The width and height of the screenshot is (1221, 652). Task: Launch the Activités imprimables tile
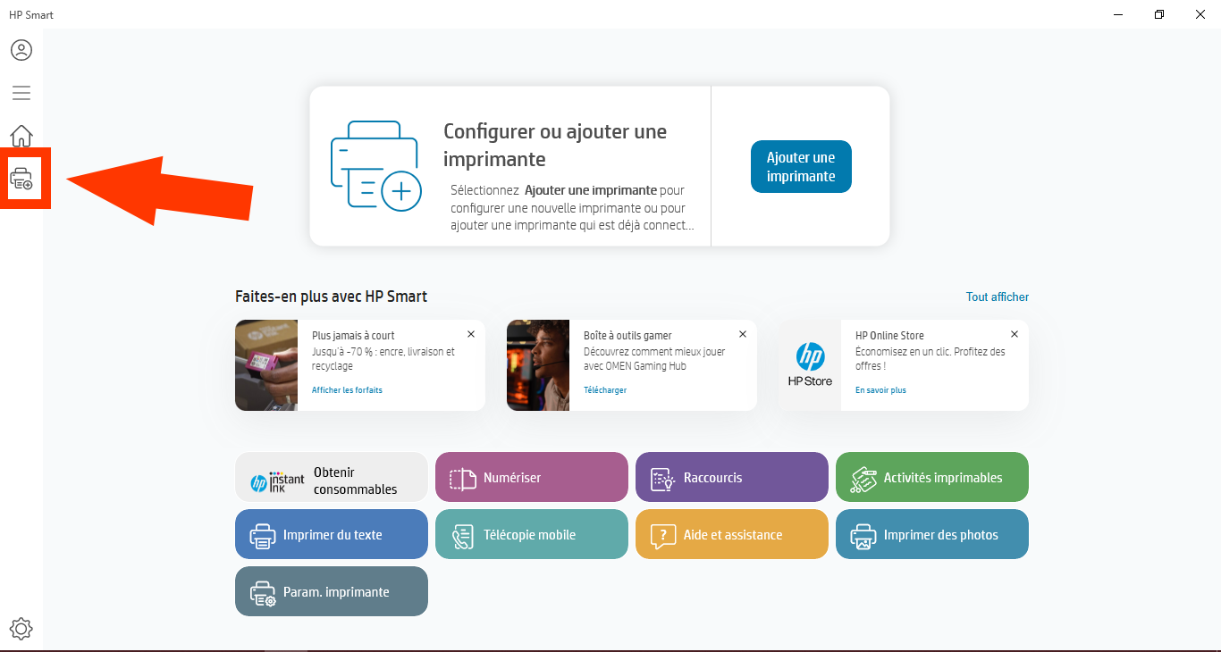click(932, 477)
